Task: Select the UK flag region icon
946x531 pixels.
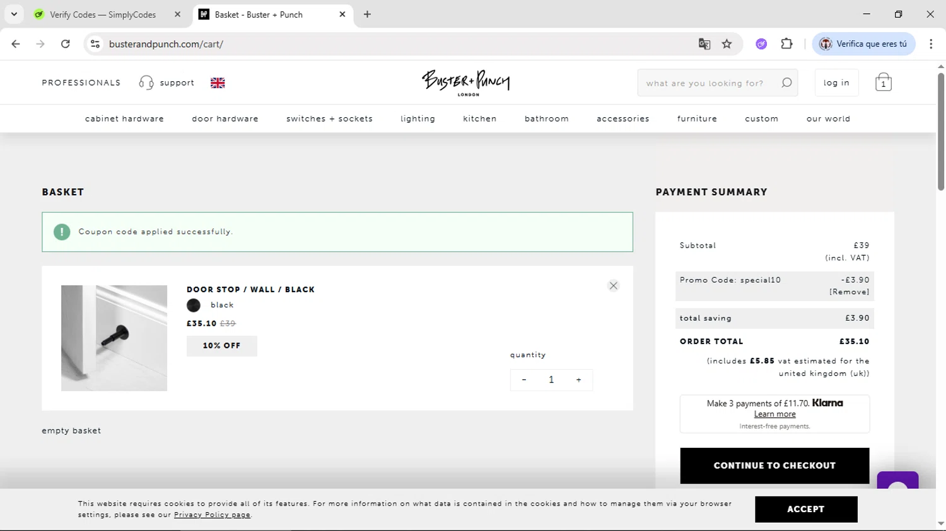Action: 218,83
